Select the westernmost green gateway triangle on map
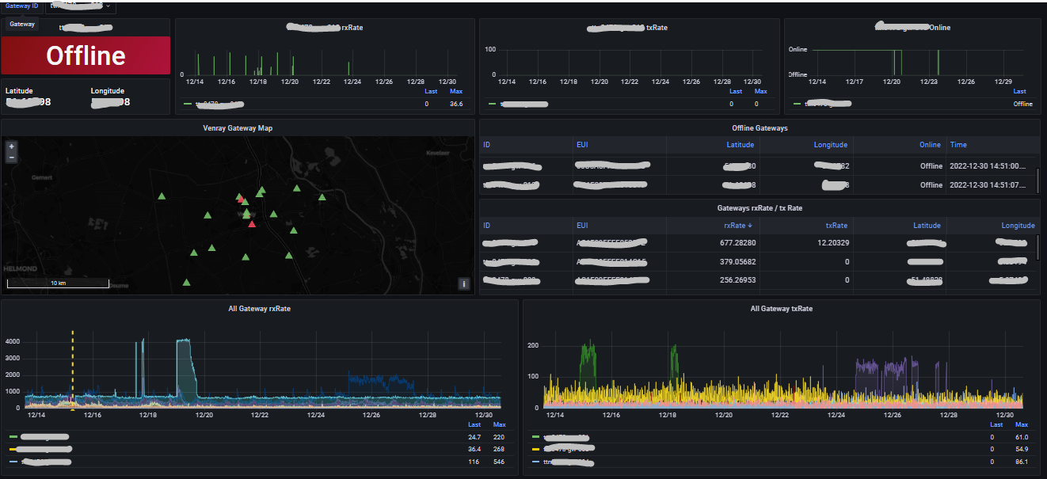This screenshot has width=1047, height=479. (x=162, y=196)
